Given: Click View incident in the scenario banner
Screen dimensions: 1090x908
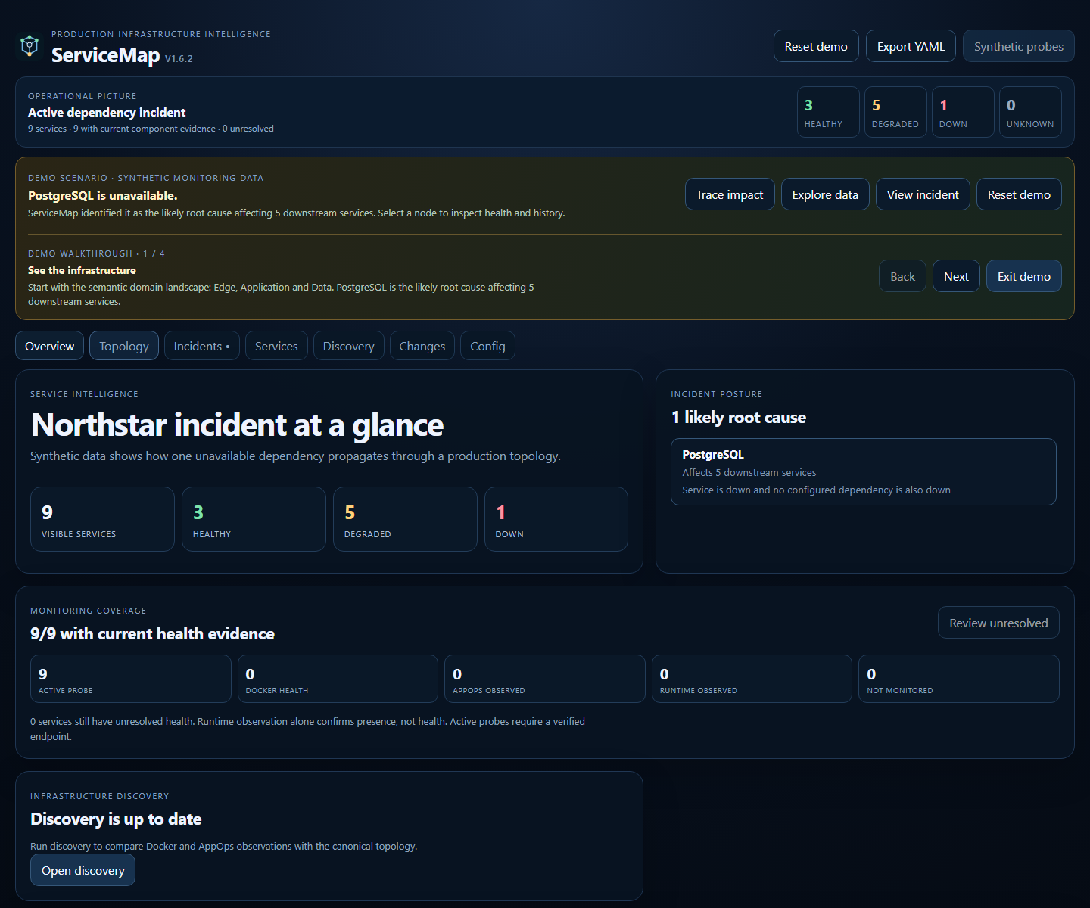Looking at the screenshot, I should pyautogui.click(x=923, y=194).
